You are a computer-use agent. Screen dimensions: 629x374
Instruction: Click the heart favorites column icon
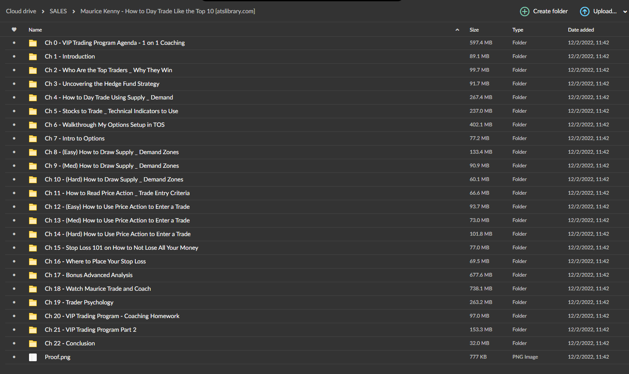coord(14,29)
